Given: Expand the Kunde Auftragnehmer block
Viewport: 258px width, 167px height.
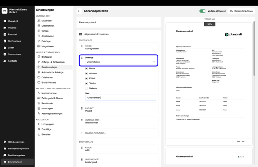Looking at the screenshot, I should [x=119, y=47].
